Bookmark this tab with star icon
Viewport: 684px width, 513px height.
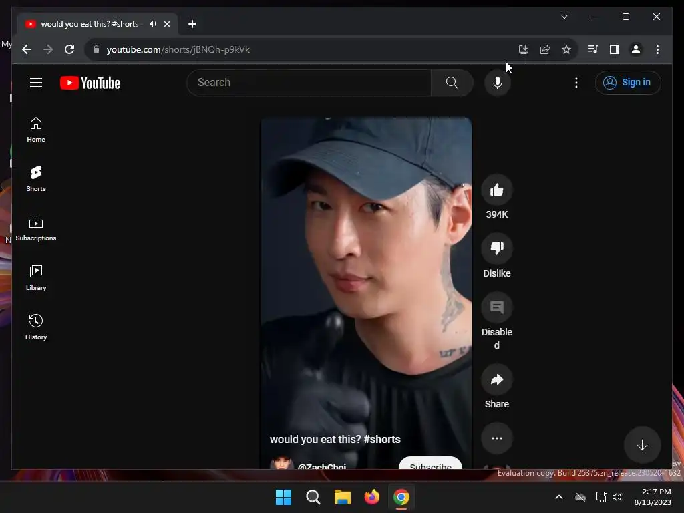[566, 49]
